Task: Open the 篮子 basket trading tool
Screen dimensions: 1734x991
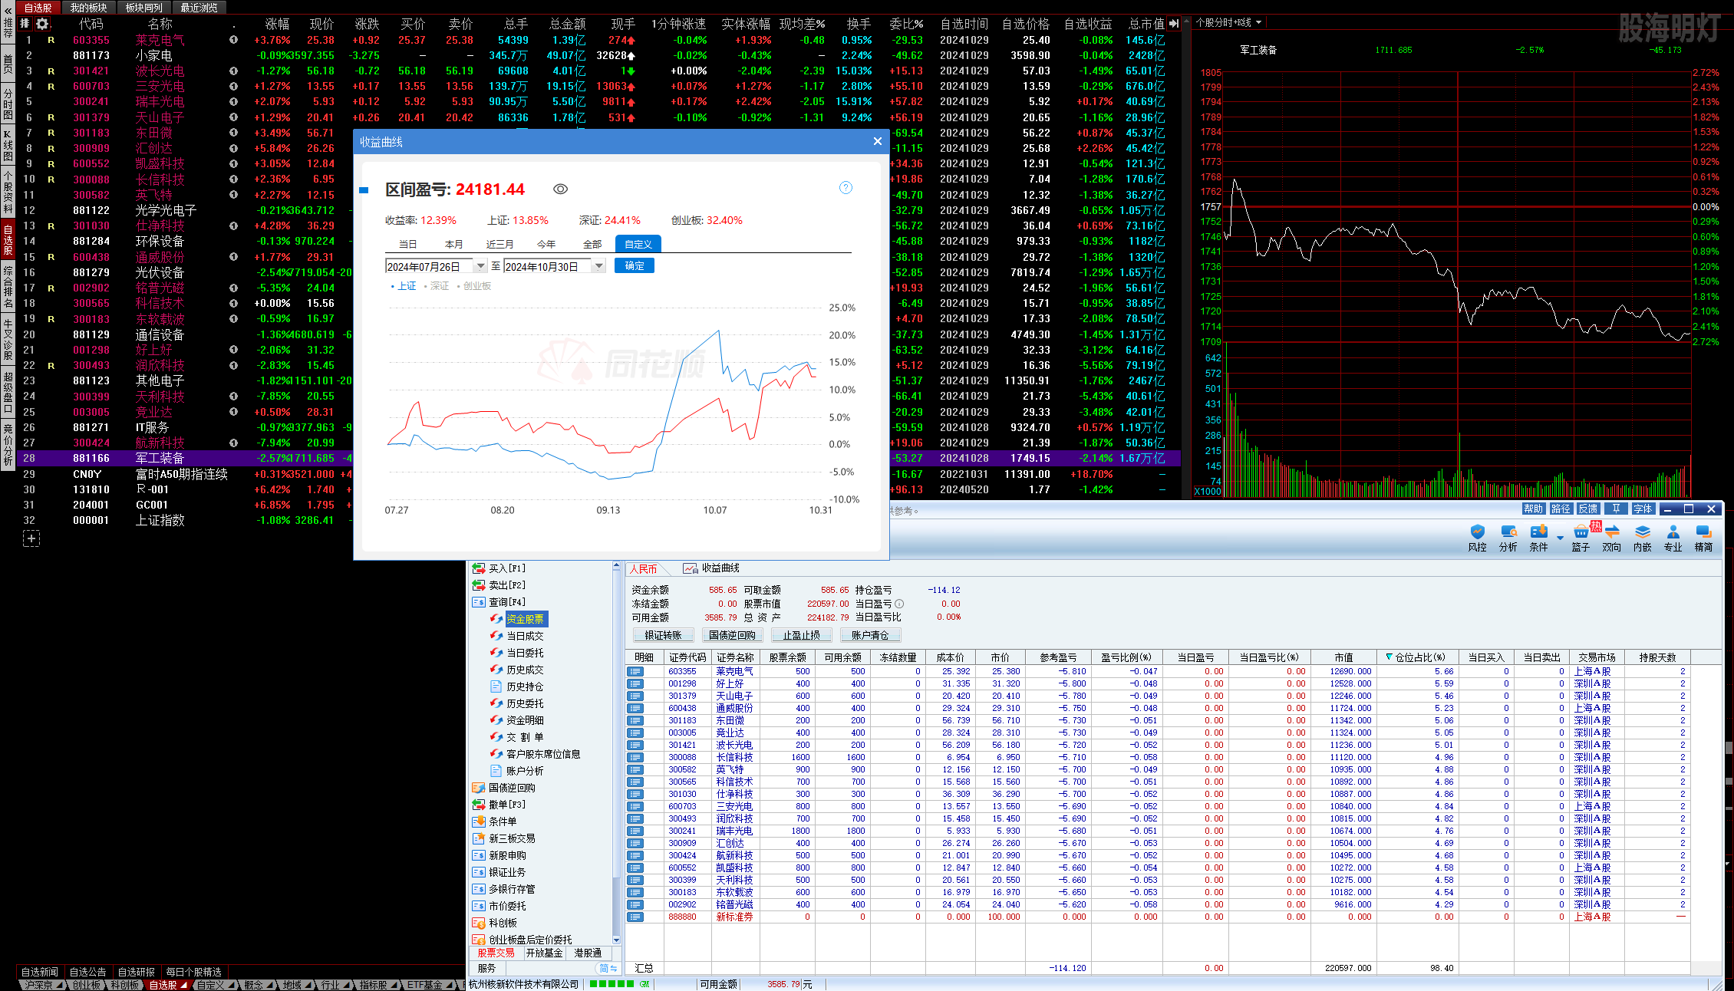Action: click(x=1581, y=538)
